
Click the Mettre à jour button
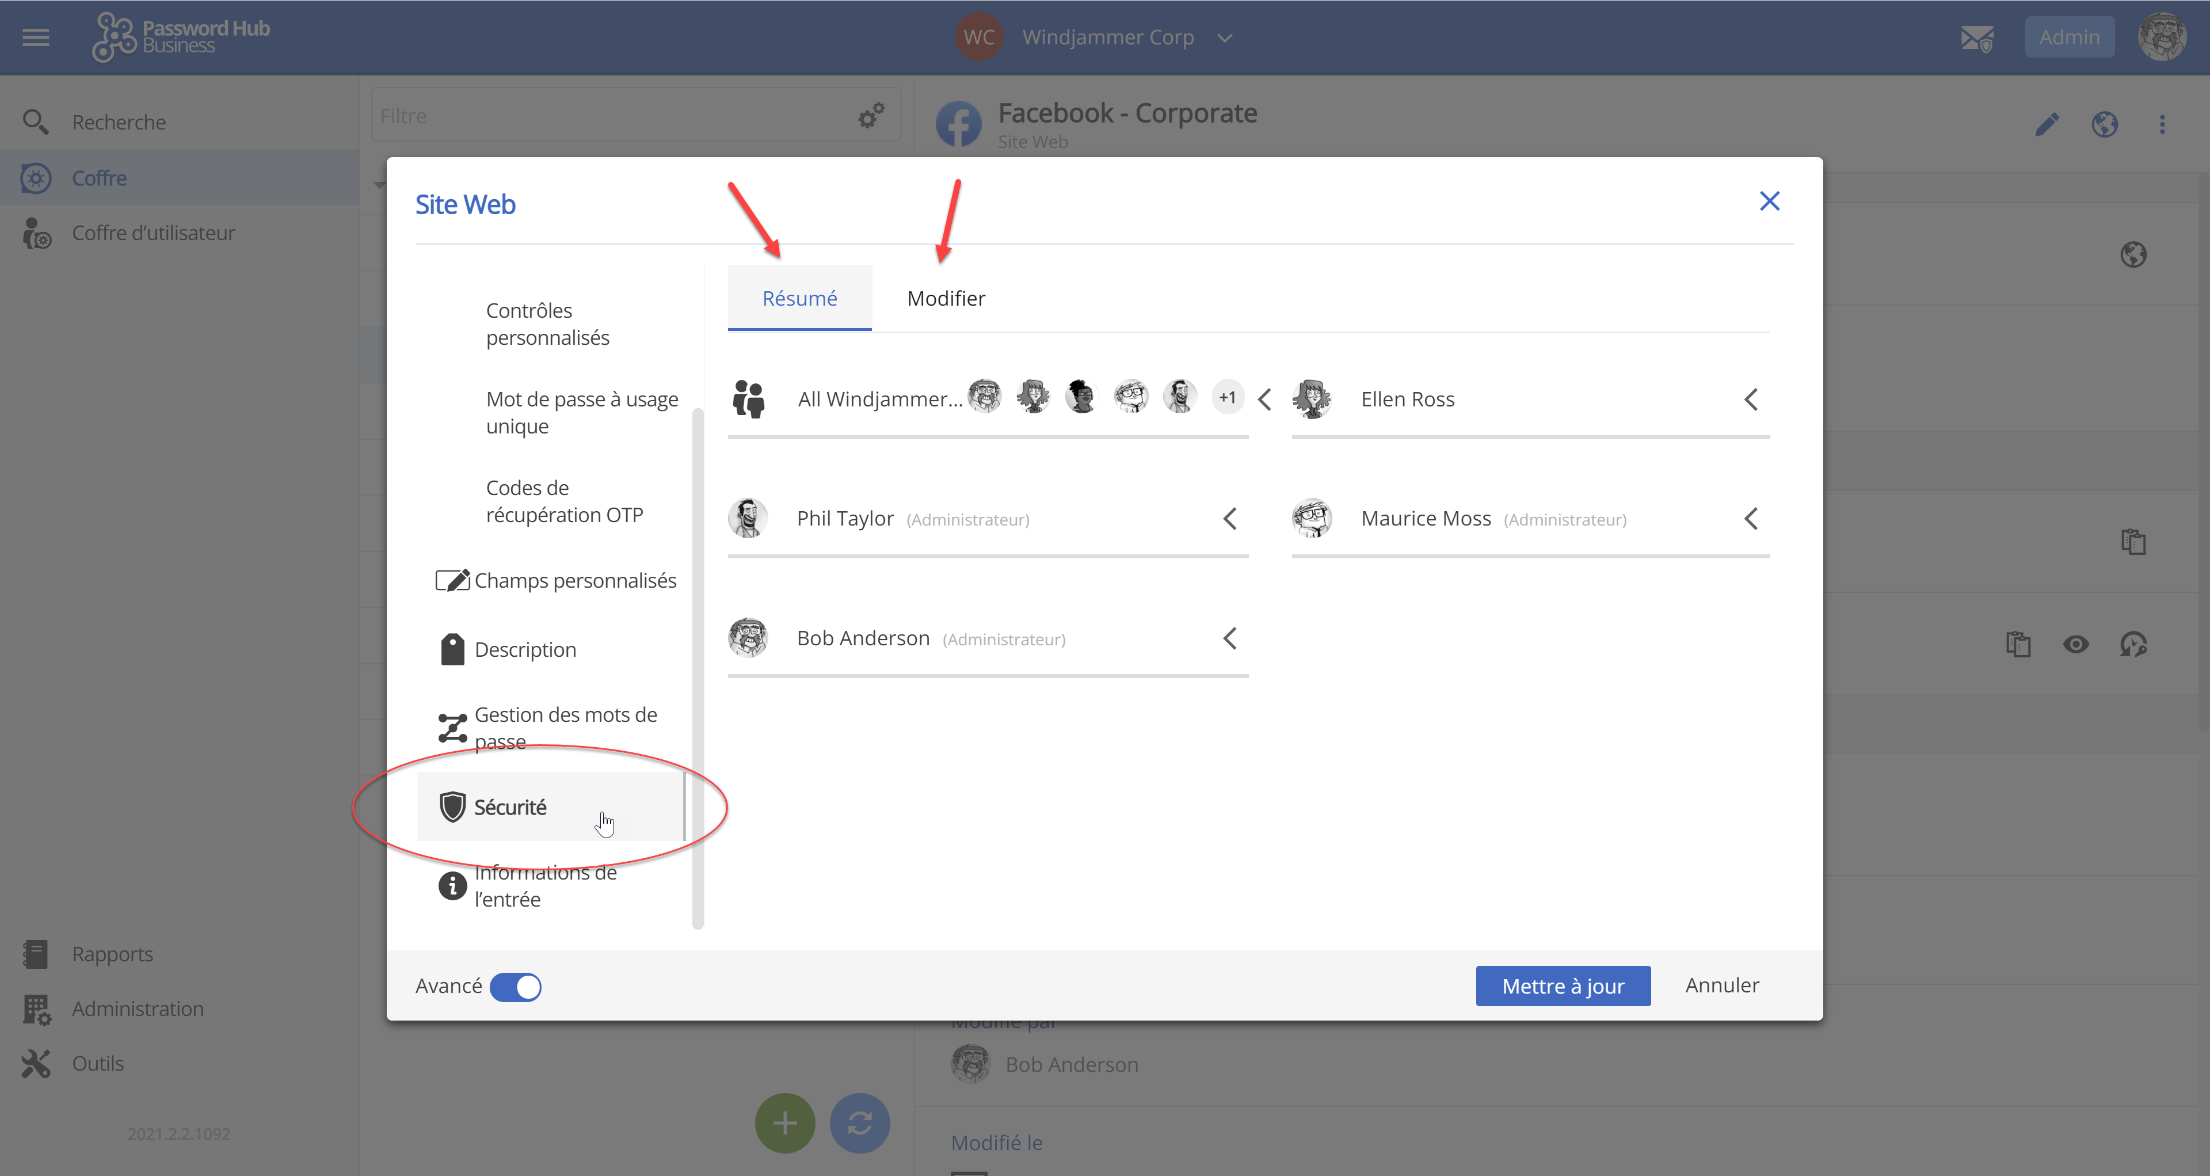[1563, 985]
